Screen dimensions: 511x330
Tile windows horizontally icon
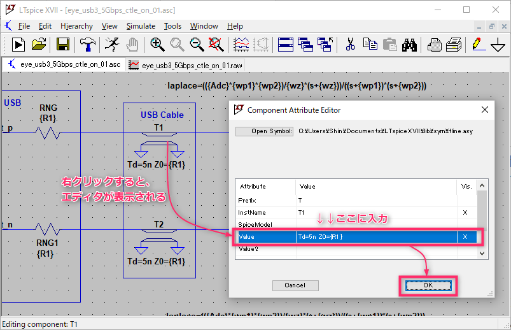[286, 45]
